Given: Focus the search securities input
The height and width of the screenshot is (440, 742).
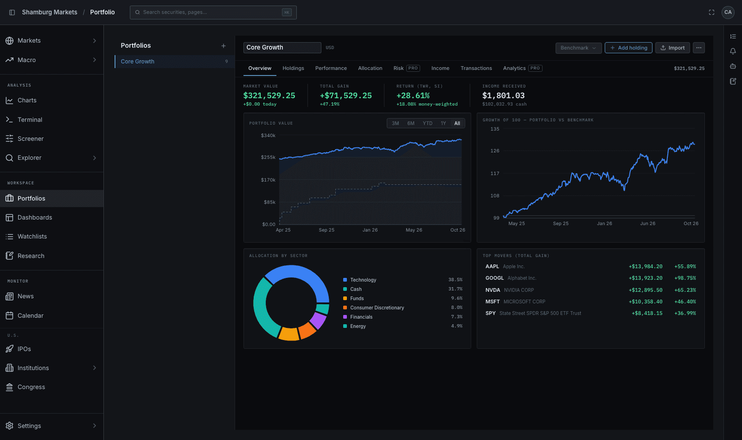Looking at the screenshot, I should tap(213, 13).
